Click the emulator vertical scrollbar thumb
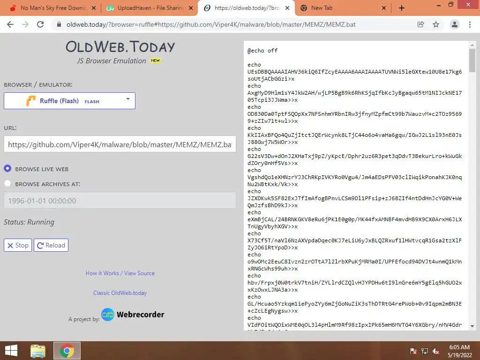 tap(472, 60)
